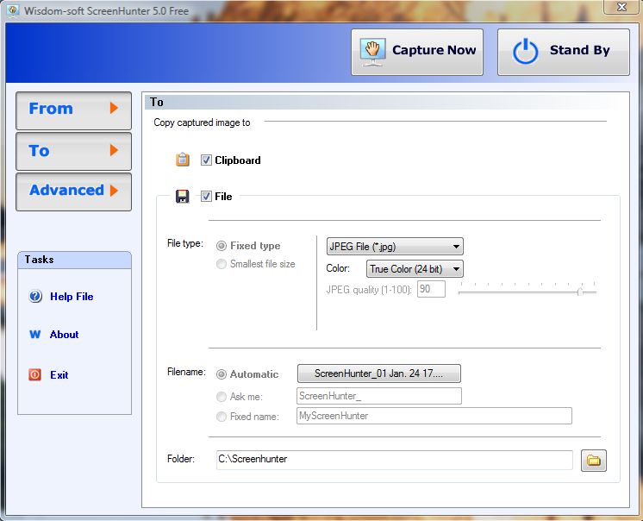Click the Stand By button
The width and height of the screenshot is (643, 521).
564,52
